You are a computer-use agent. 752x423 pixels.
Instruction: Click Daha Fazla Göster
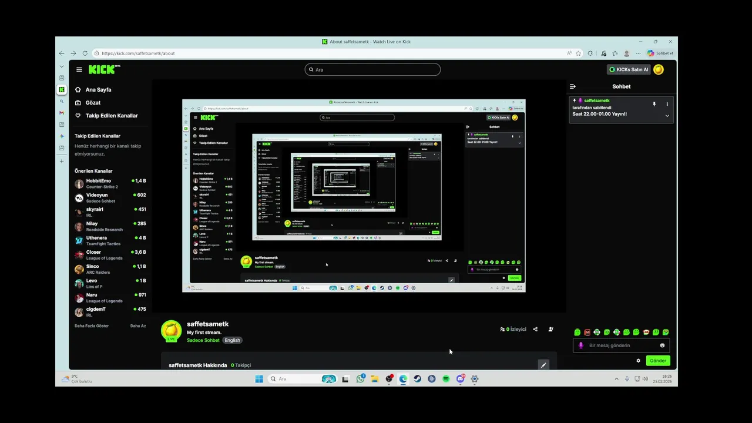click(92, 326)
